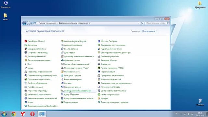Screen dimensions: 208x117
Task: Click the Администрирование icon
Action: (x=62, y=45)
